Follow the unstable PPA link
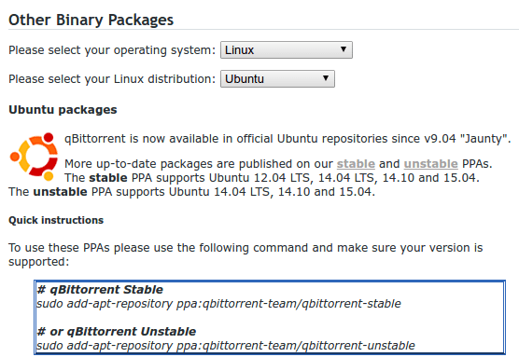 click(430, 164)
